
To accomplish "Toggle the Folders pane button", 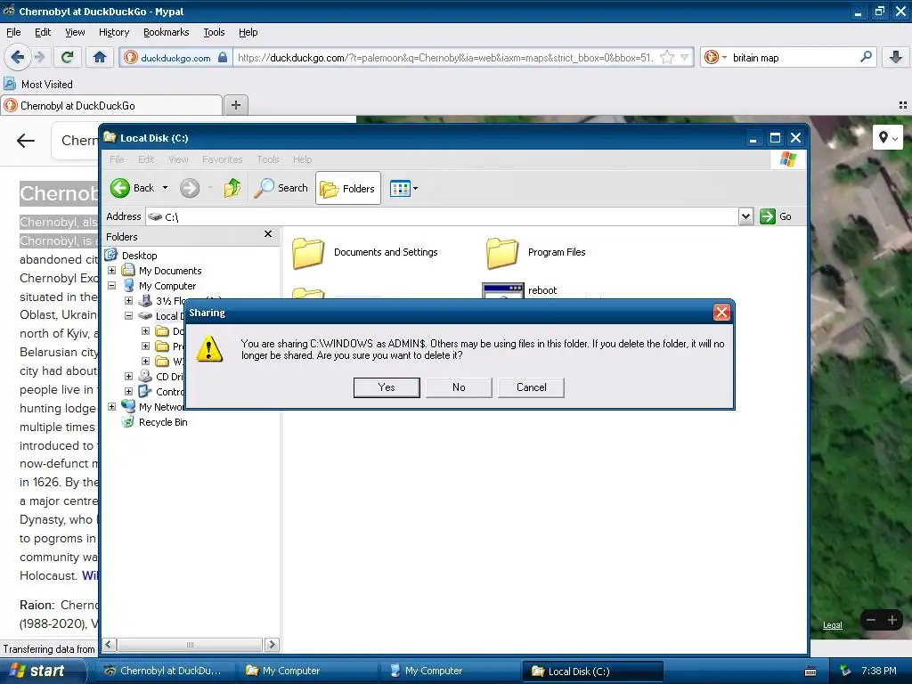I will pyautogui.click(x=348, y=188).
